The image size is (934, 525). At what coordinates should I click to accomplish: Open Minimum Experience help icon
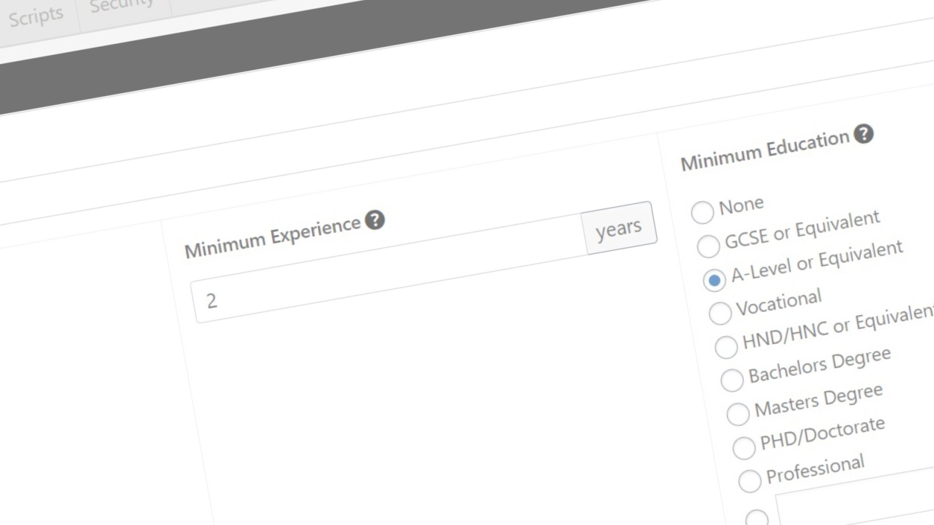[375, 220]
